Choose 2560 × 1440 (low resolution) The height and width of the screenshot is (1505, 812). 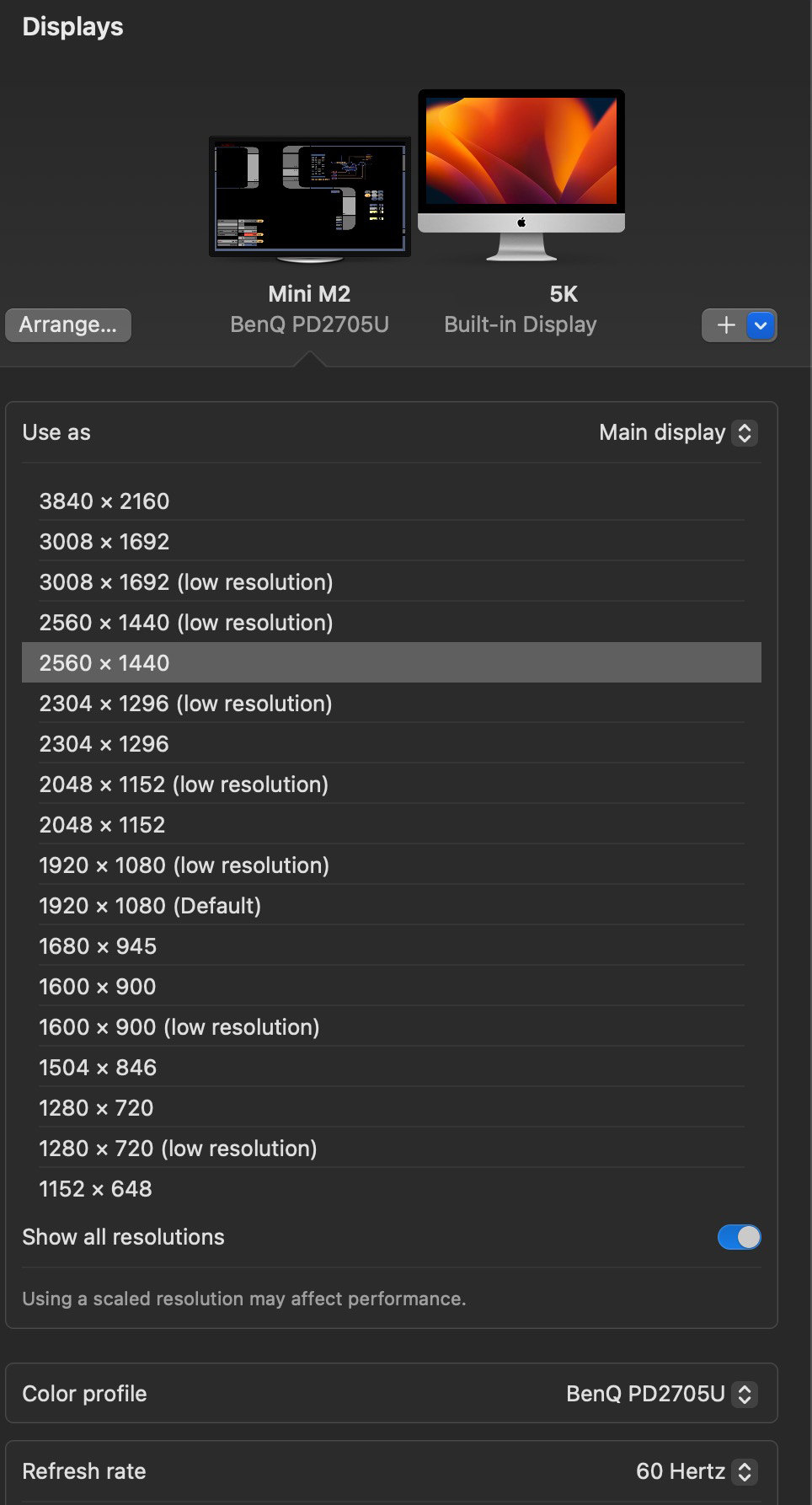[x=392, y=623]
